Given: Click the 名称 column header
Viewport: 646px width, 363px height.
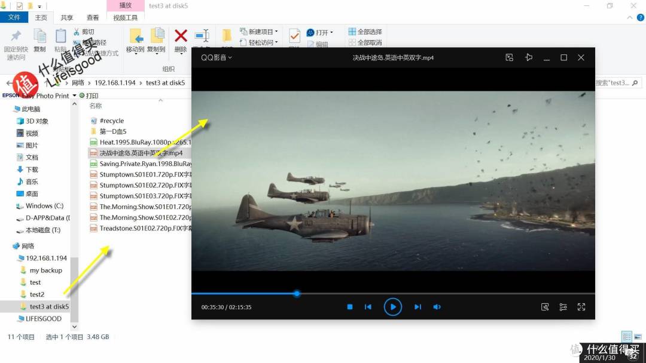Looking at the screenshot, I should [96, 106].
